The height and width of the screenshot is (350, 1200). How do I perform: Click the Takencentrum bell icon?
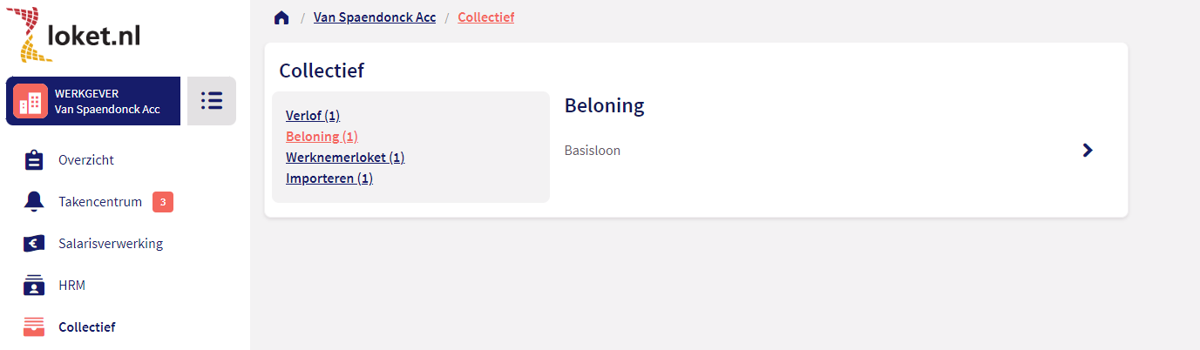click(x=34, y=202)
